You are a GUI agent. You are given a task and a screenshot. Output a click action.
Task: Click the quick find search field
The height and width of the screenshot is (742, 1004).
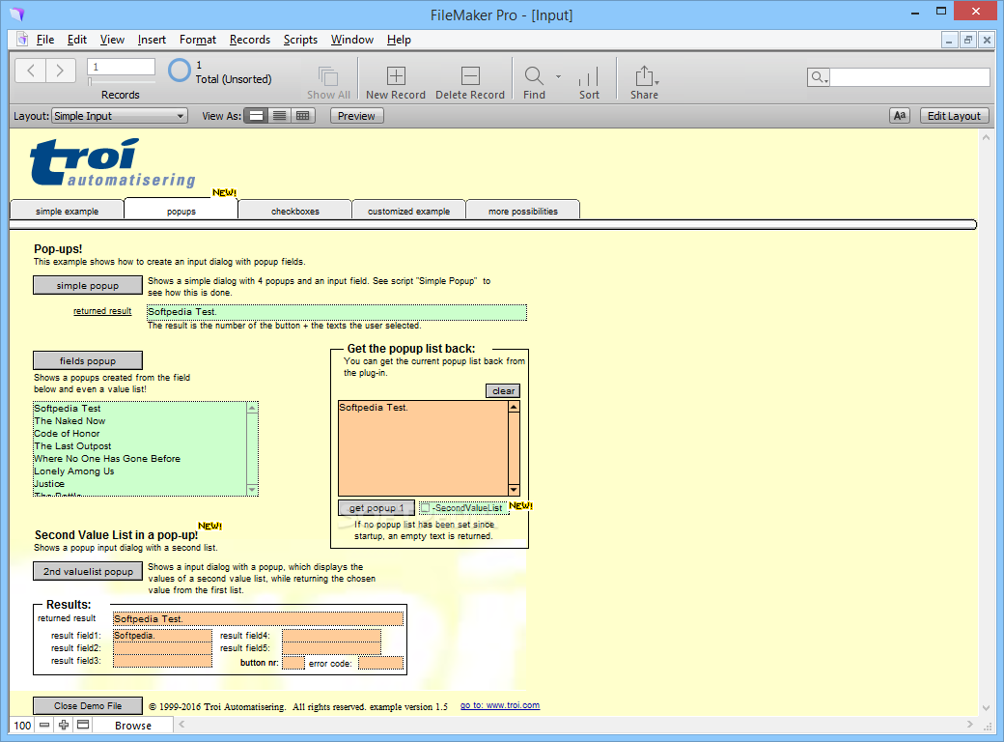tap(909, 77)
